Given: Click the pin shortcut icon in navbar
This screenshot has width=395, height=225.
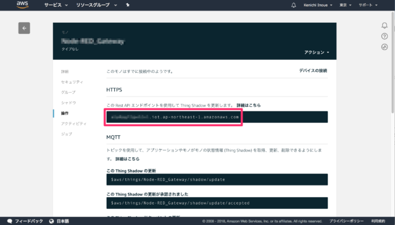Looking at the screenshot, I should pyautogui.click(x=128, y=5).
